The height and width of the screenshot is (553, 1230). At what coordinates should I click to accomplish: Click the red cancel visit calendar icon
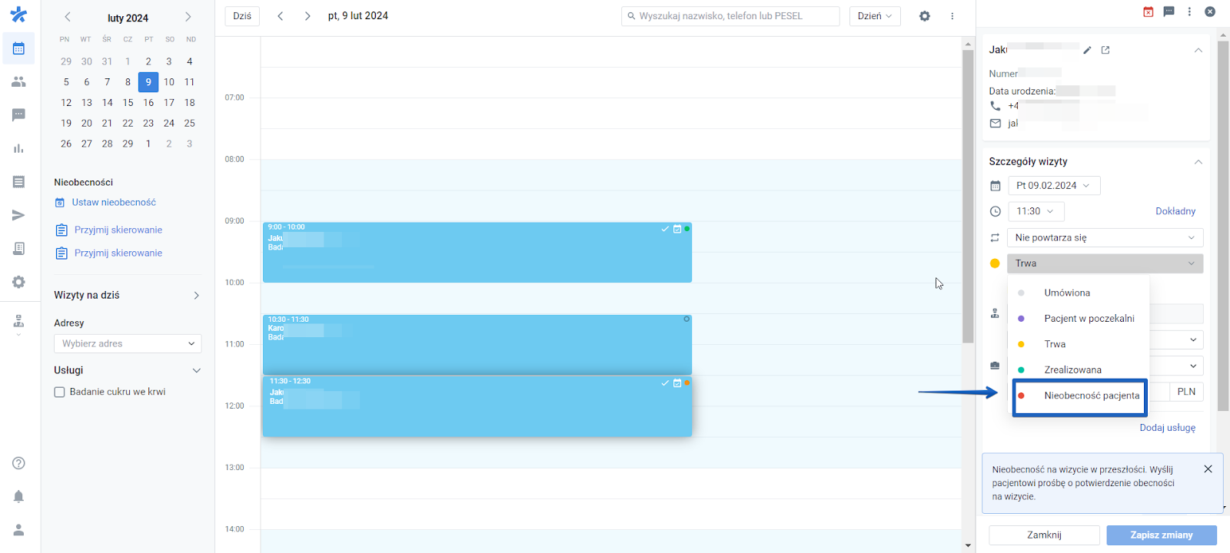(x=1149, y=12)
